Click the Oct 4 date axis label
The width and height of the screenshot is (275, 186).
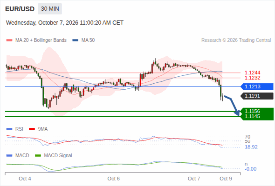point(25,179)
